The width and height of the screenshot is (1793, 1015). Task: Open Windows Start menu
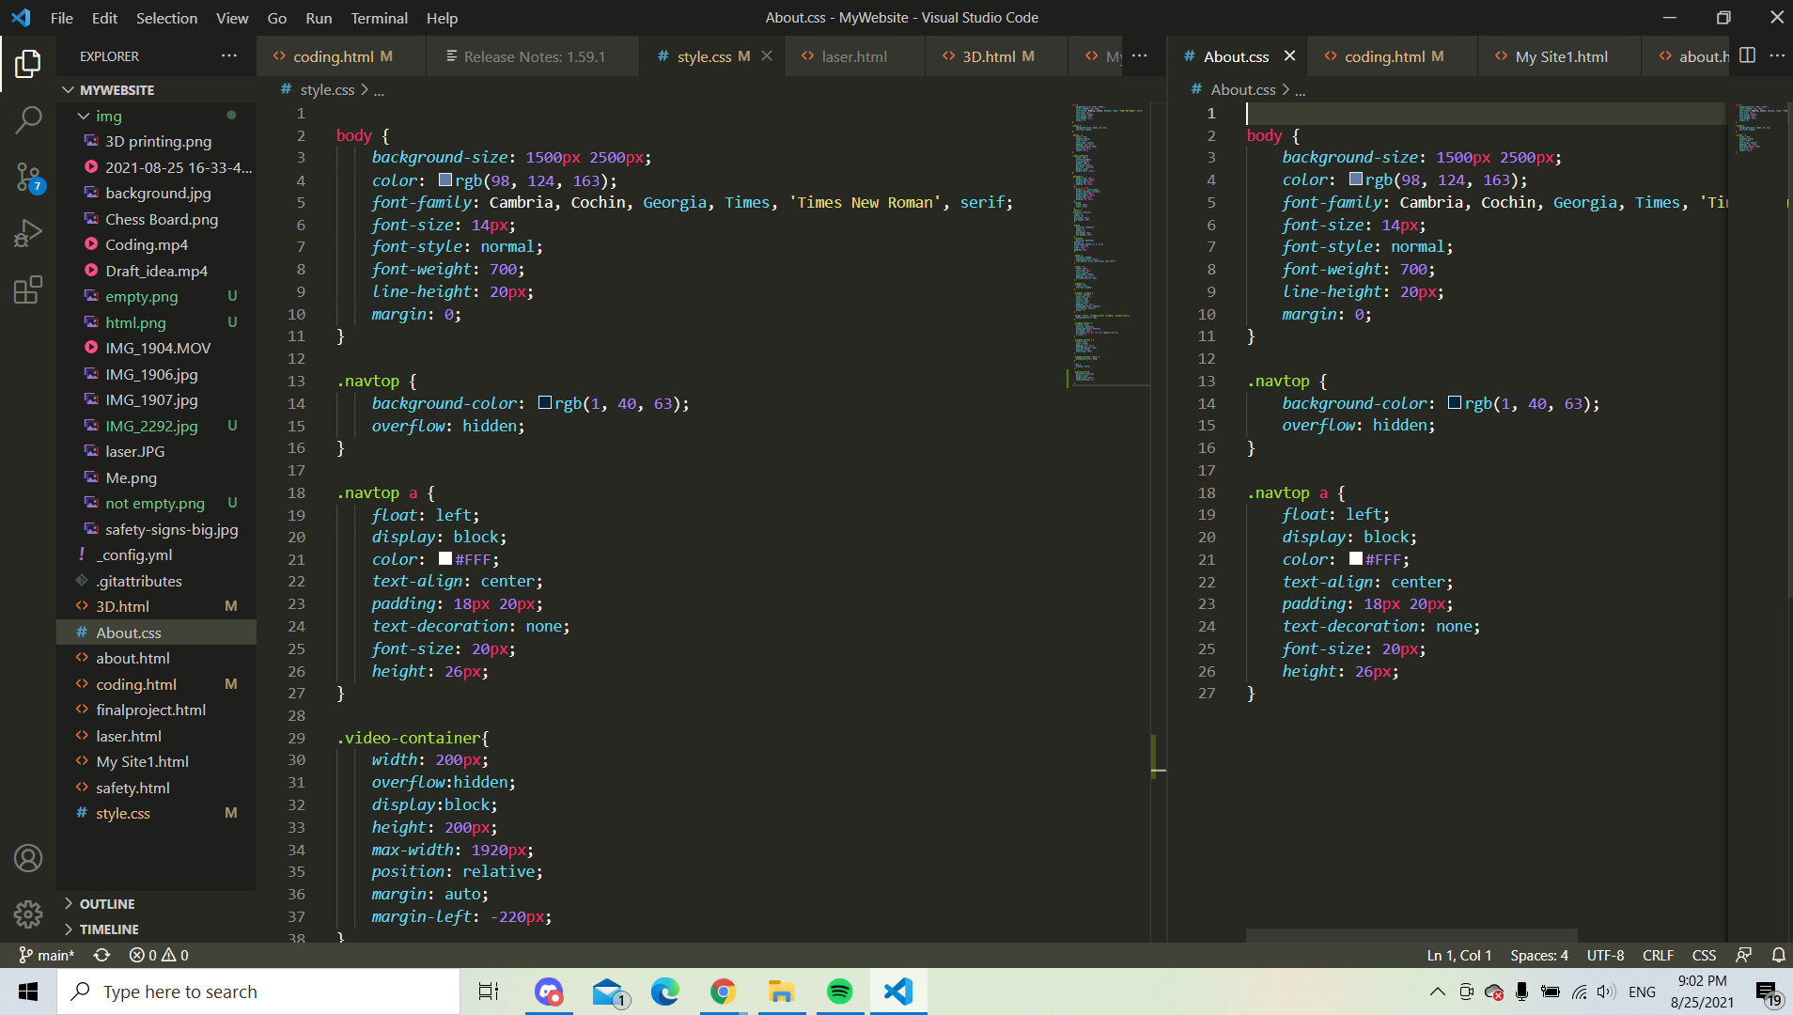coord(28,992)
